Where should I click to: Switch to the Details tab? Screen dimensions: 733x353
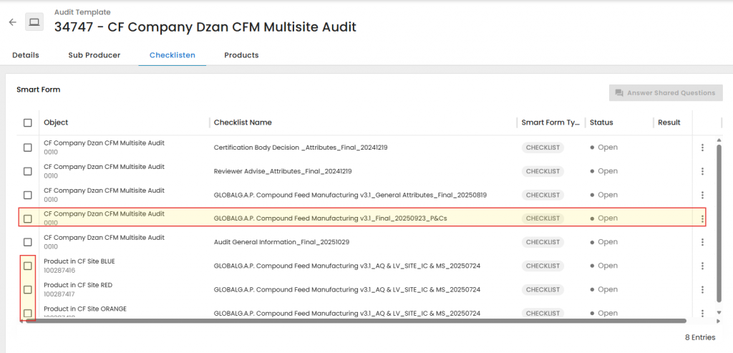tap(26, 55)
